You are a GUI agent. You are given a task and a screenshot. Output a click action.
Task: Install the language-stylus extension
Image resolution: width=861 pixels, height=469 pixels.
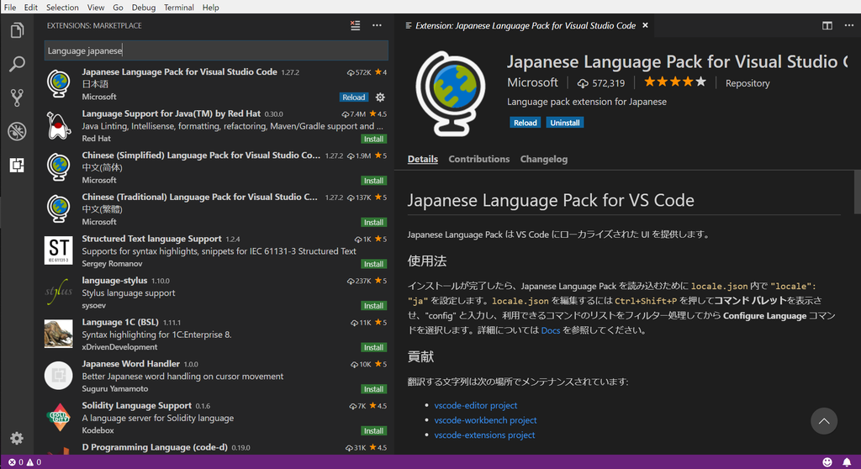[x=373, y=306]
